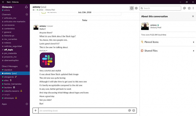Open starred items from the top bar
The width and height of the screenshot is (196, 116).
pos(189,8)
